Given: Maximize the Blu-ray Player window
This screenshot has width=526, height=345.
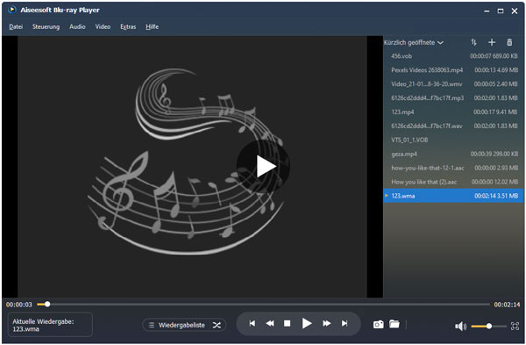Looking at the screenshot, I should (501, 11).
